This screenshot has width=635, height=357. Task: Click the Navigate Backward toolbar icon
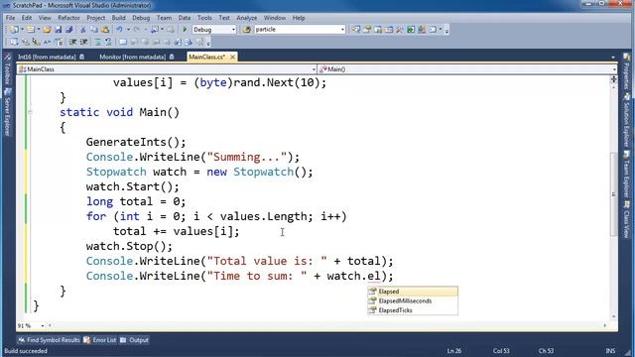pos(155,30)
